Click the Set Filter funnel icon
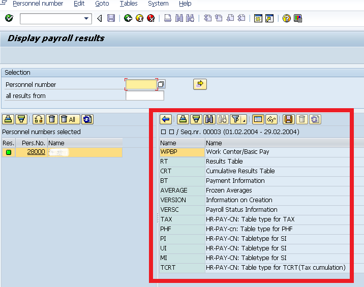Viewport: 364px width, 287px height. pyautogui.click(x=235, y=119)
